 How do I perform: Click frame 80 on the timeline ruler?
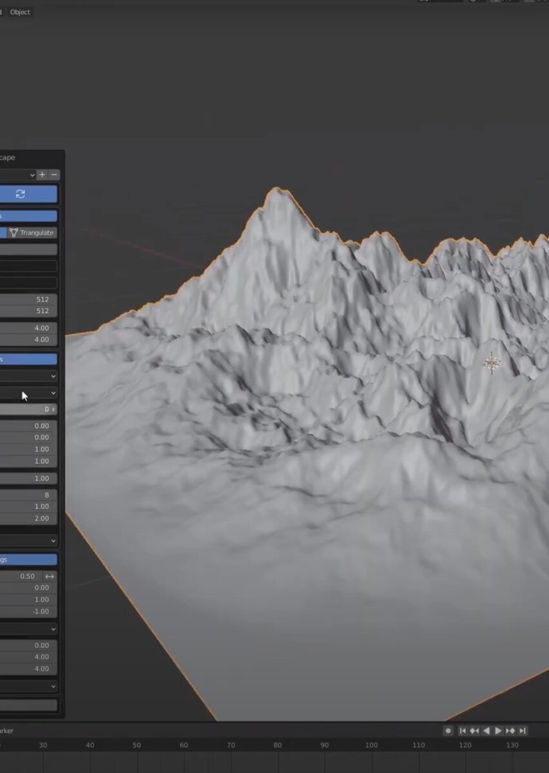(x=278, y=745)
